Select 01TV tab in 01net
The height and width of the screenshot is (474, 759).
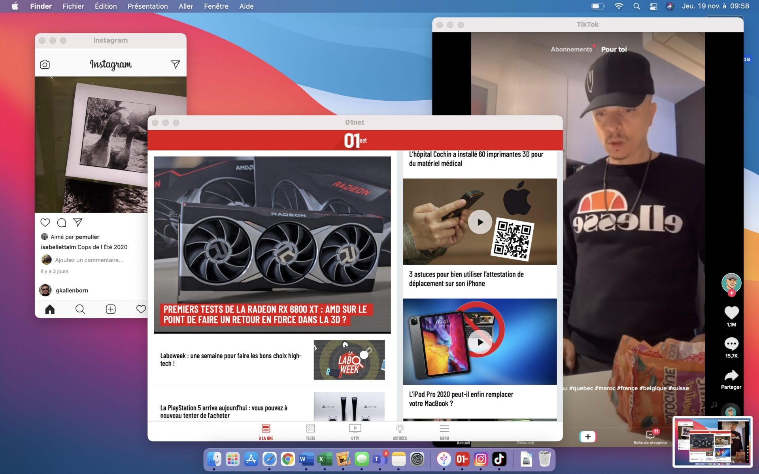point(355,432)
